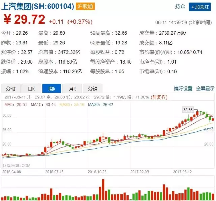This screenshot has width=216, height=201.
Task: Click the 52周最低 value 19.28
Action: [x=121, y=43]
